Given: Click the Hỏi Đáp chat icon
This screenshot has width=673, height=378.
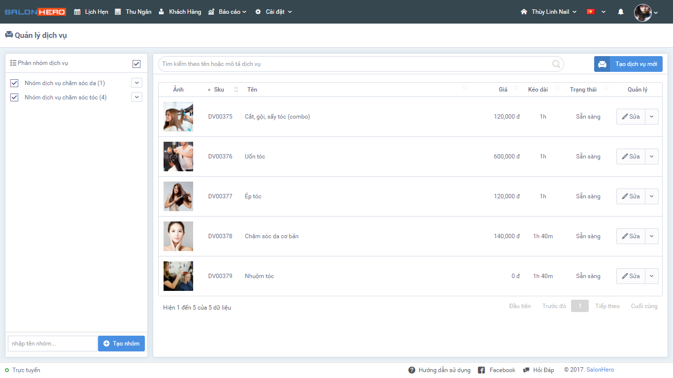Looking at the screenshot, I should (x=526, y=370).
